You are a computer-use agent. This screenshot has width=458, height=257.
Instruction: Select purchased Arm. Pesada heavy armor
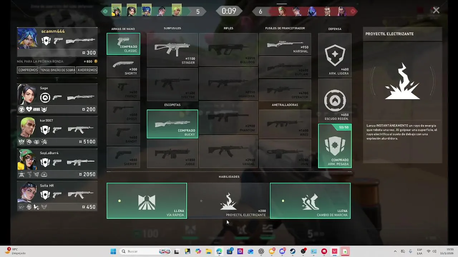coord(335,146)
